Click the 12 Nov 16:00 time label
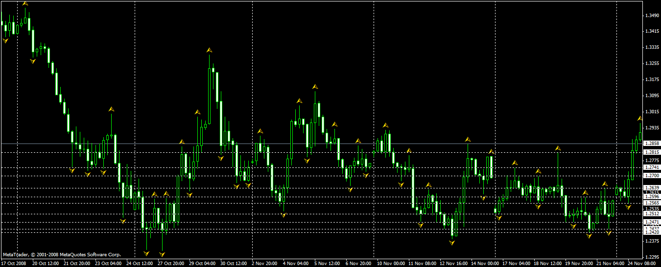Screen dimensions: 661x267 coord(453,264)
